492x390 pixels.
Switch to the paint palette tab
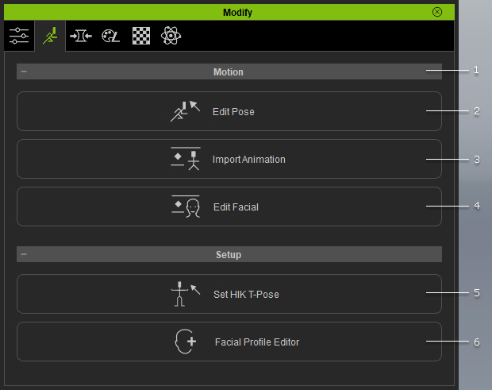coord(110,37)
